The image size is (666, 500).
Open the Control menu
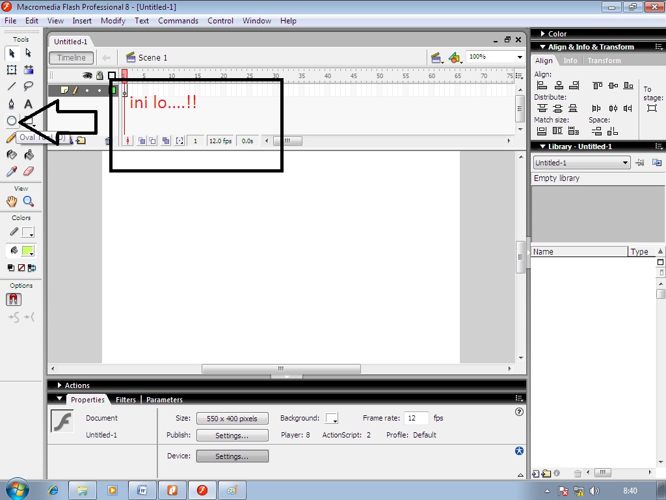click(x=220, y=20)
